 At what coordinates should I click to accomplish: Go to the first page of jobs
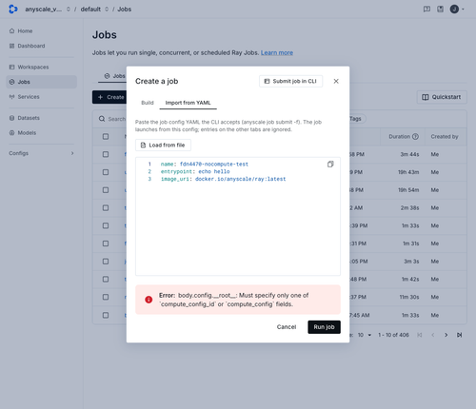pyautogui.click(x=420, y=335)
